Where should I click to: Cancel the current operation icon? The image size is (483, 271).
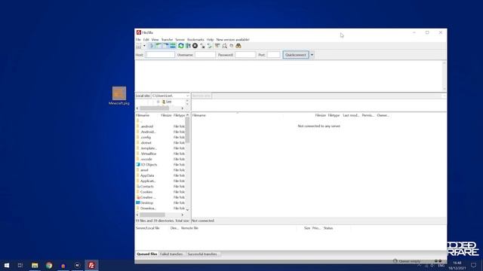[195, 46]
